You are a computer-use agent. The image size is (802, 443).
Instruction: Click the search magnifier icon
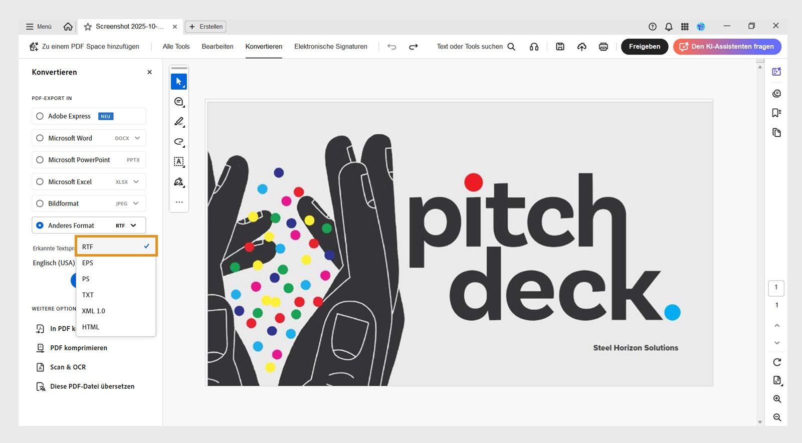[x=511, y=47]
